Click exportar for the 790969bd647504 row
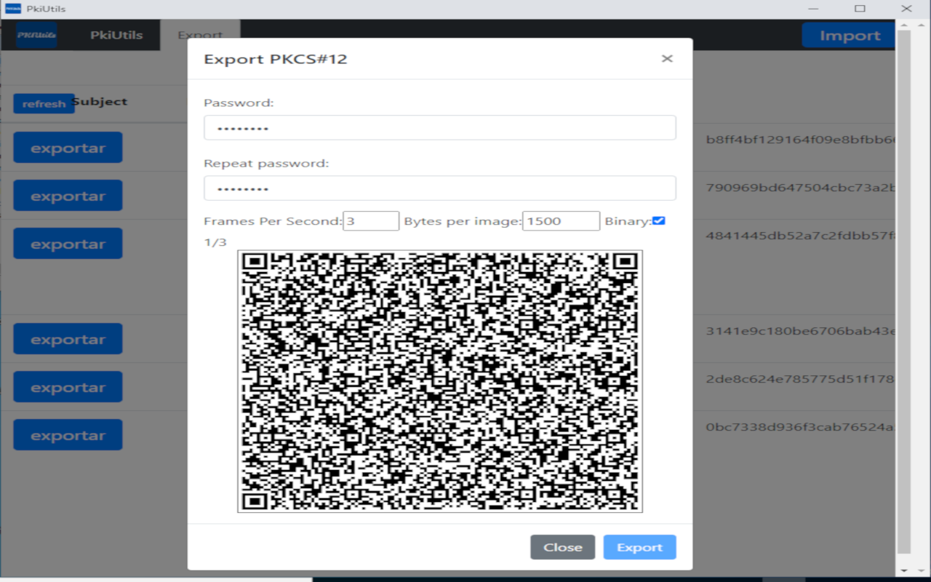Viewport: 931px width, 582px height. 68,196
